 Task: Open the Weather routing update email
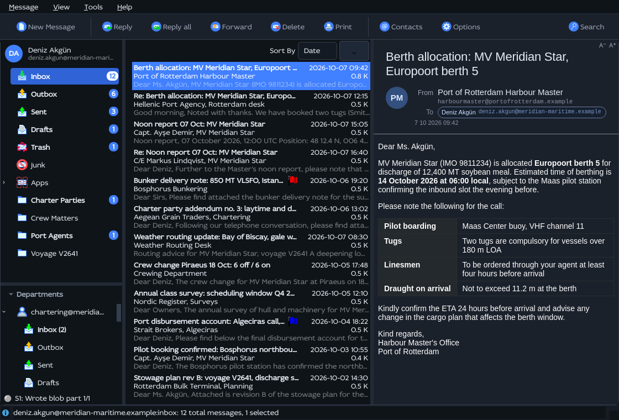click(x=251, y=245)
